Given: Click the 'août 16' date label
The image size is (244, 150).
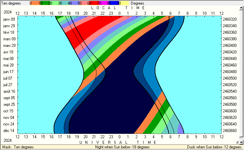Looking at the screenshot, I should [9, 91].
